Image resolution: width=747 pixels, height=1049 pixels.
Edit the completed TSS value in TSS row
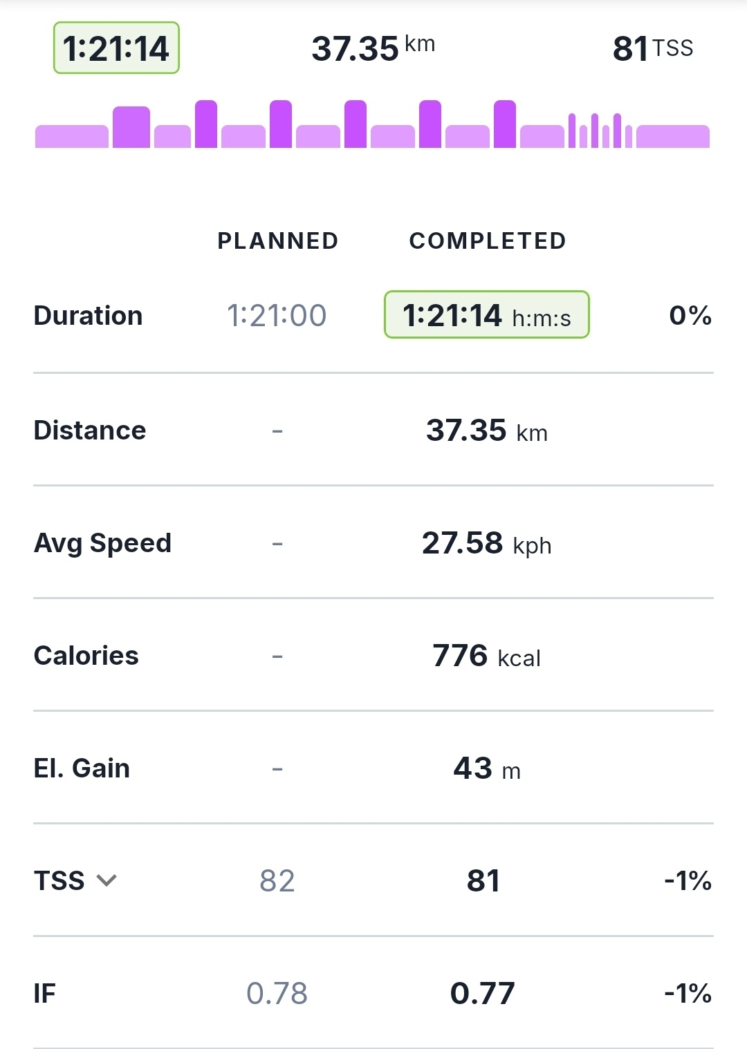click(x=483, y=881)
